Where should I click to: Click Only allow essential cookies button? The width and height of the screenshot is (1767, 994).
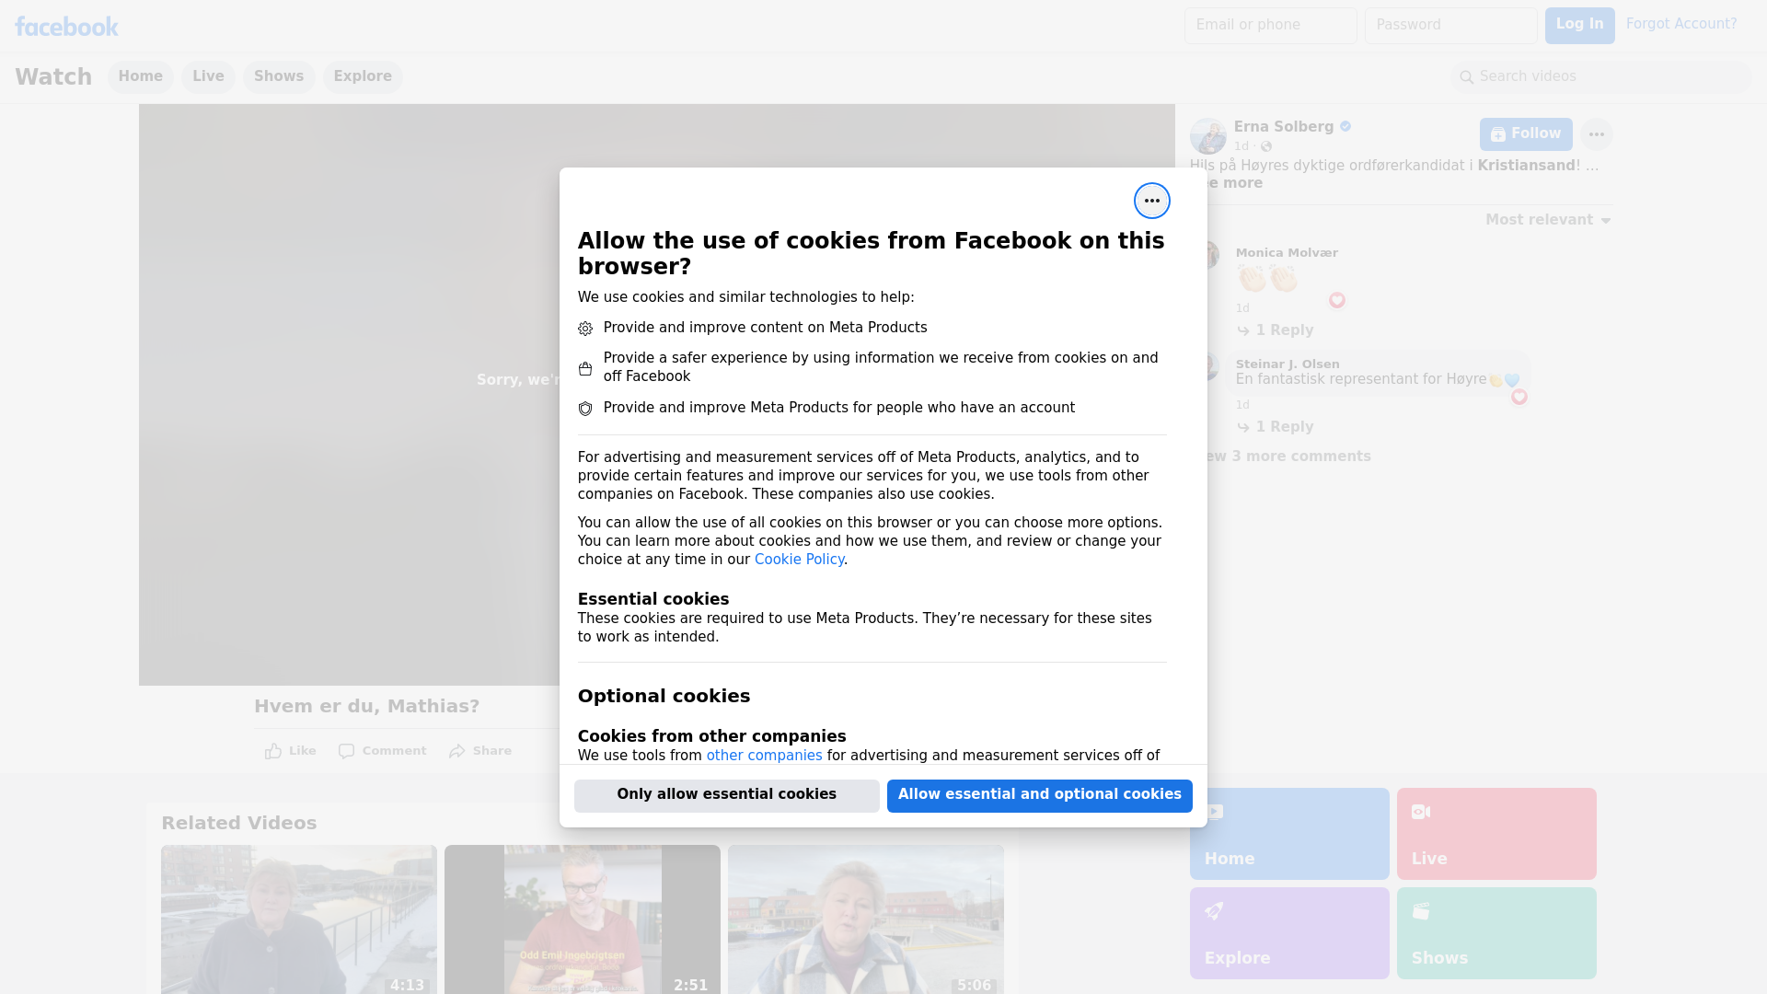(726, 795)
